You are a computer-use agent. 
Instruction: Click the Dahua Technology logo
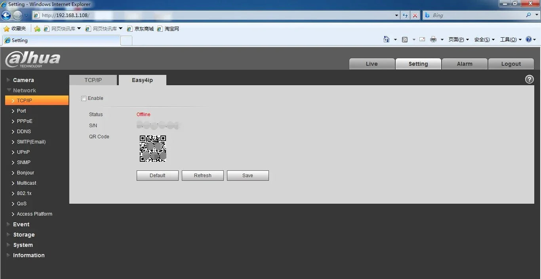tap(32, 59)
